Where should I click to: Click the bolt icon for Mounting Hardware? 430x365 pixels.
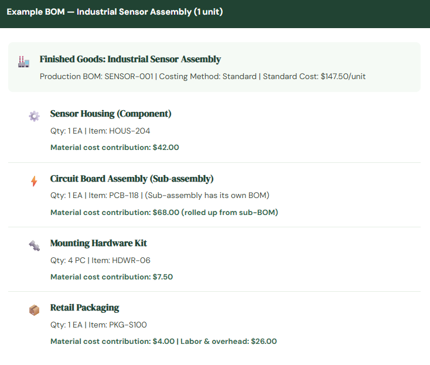tap(34, 245)
